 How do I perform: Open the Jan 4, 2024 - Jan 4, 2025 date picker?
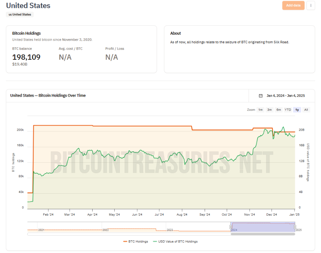tap(286, 96)
